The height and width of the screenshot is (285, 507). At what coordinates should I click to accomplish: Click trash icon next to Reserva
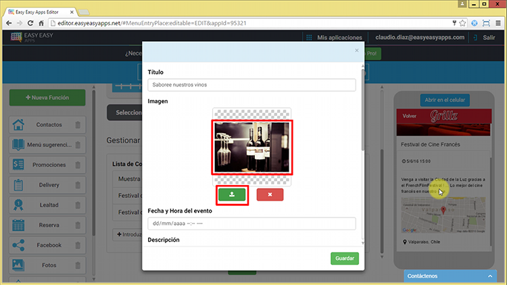pos(78,225)
